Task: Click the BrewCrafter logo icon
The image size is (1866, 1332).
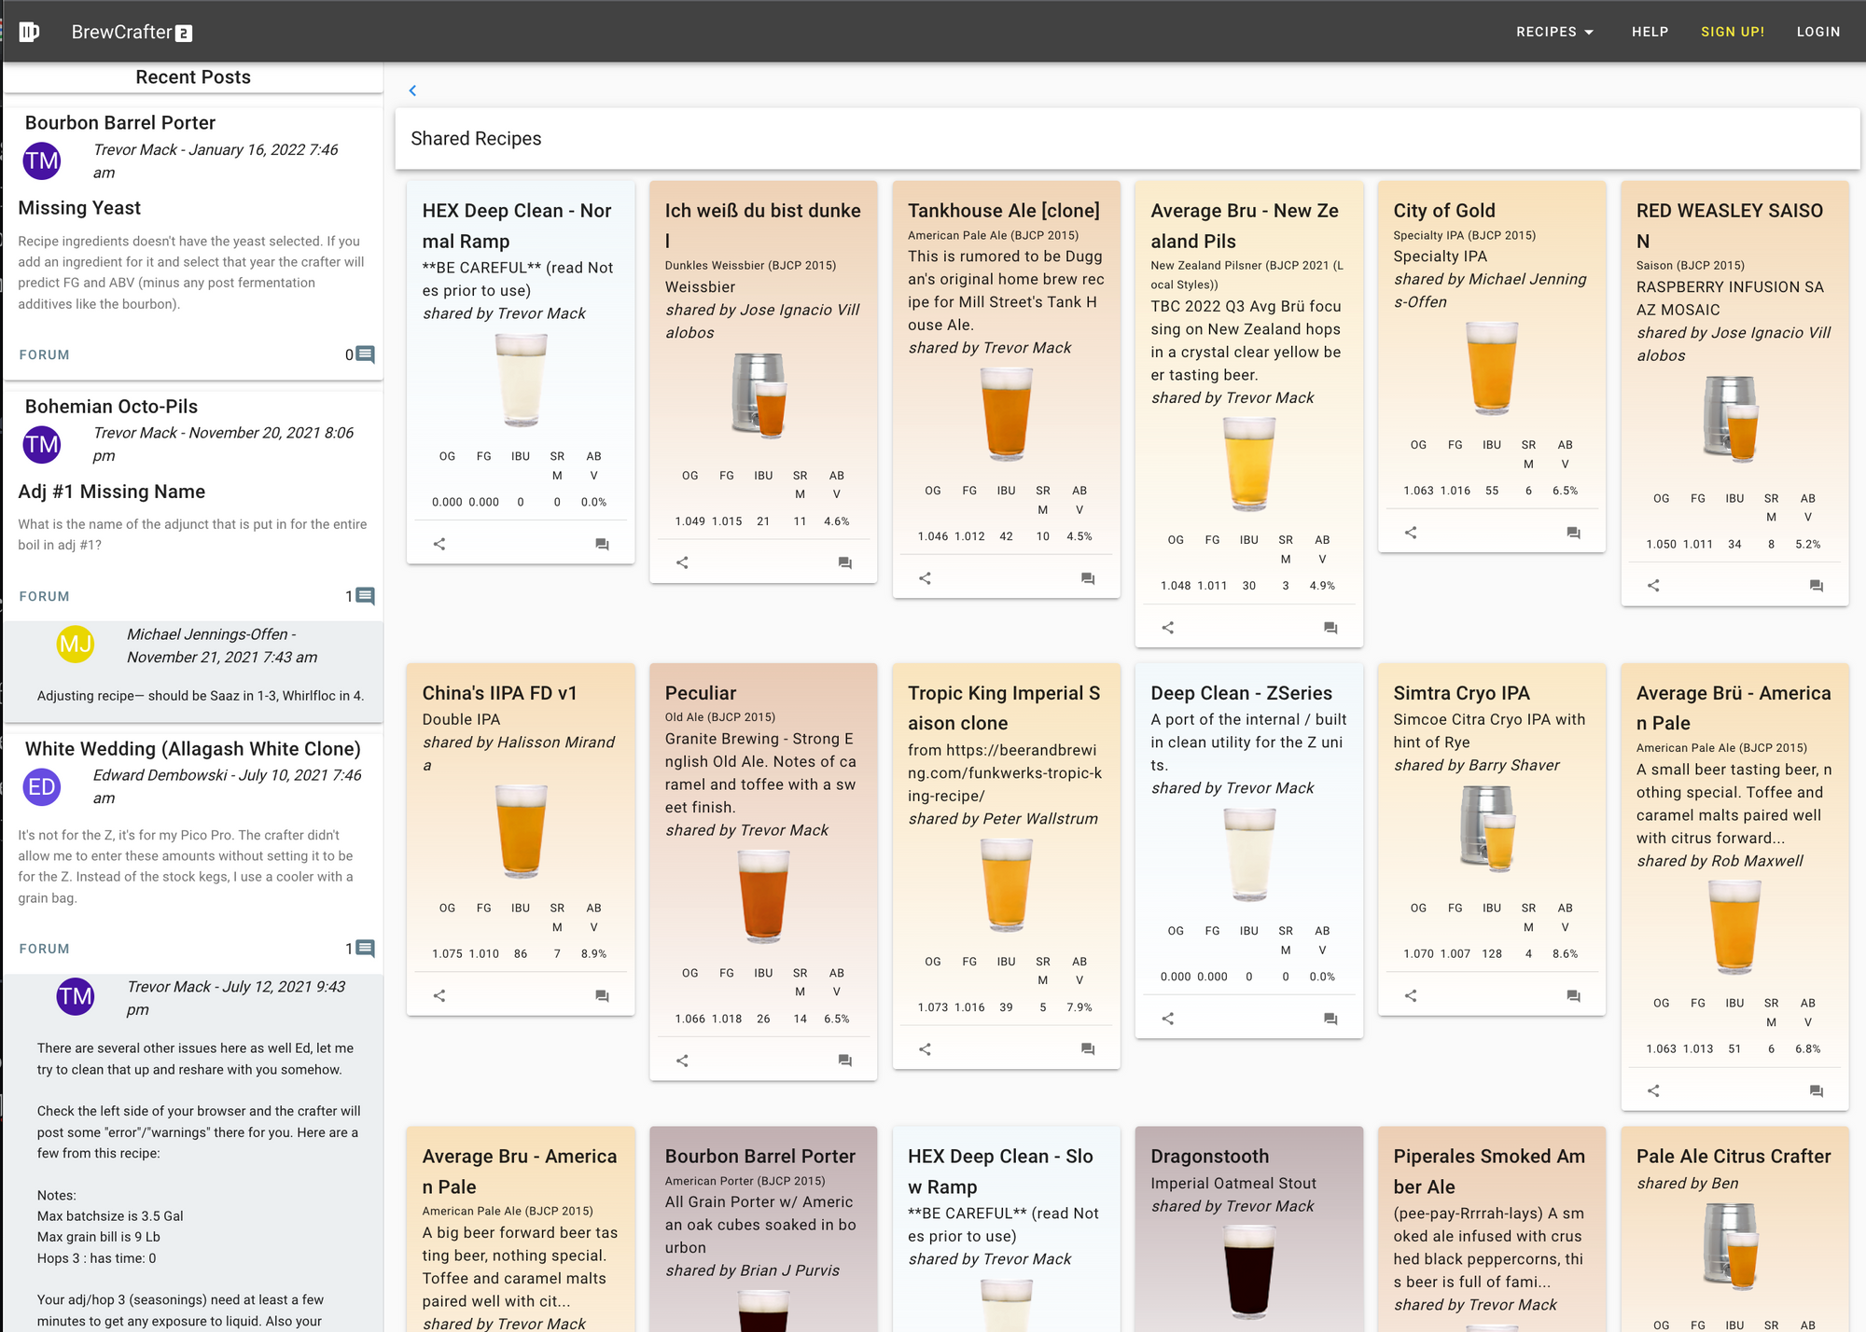Action: (29, 32)
